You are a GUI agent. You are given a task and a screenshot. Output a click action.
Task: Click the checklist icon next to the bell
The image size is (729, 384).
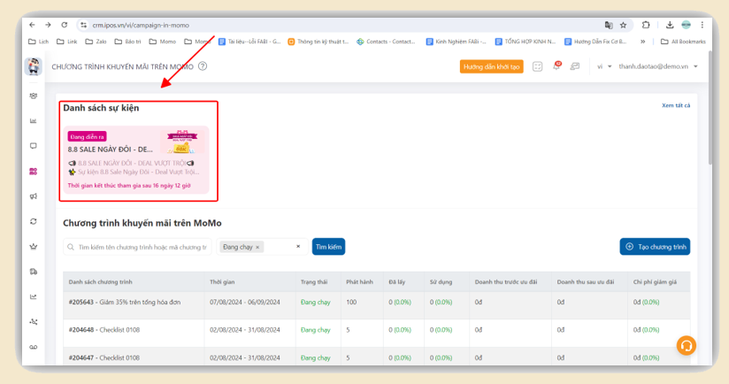538,66
